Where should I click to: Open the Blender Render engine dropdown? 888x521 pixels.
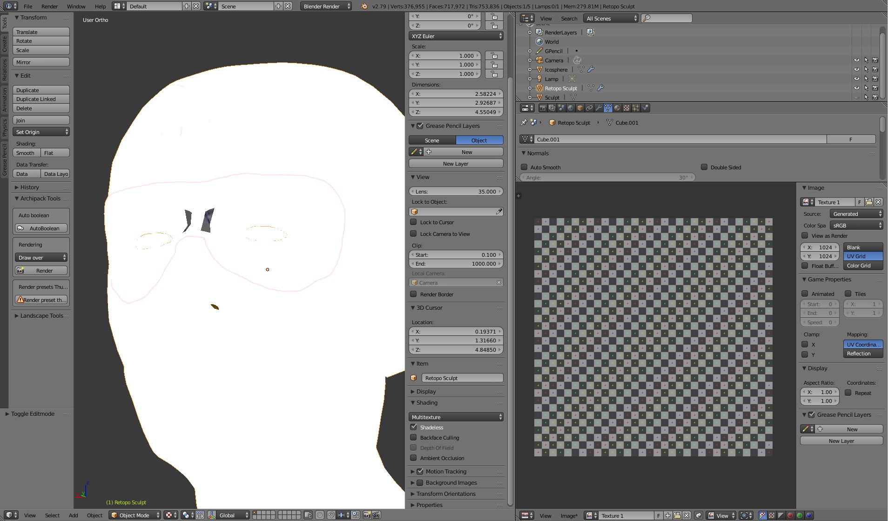325,7
